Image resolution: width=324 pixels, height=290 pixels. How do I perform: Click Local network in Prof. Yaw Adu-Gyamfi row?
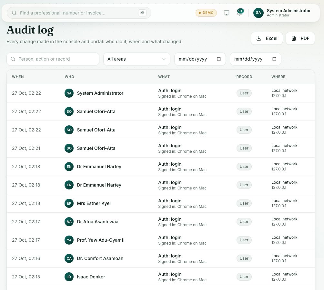tap(284, 237)
